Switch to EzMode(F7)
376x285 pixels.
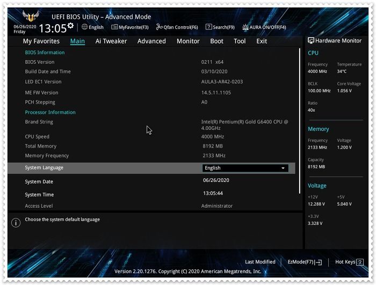click(305, 262)
